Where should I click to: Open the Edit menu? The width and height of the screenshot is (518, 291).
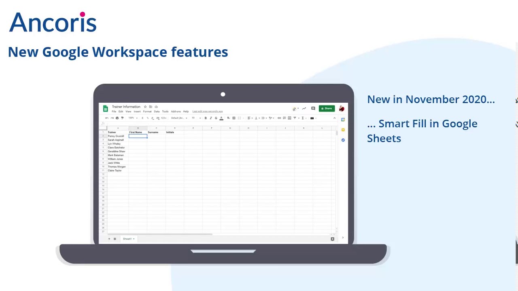tap(121, 112)
